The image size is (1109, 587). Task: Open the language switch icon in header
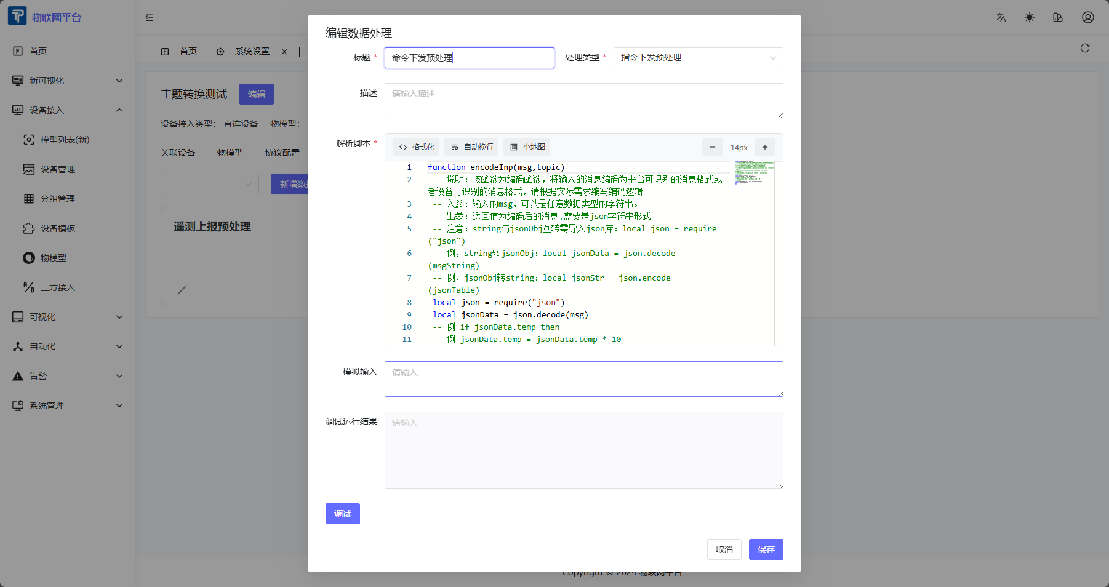tap(1000, 17)
